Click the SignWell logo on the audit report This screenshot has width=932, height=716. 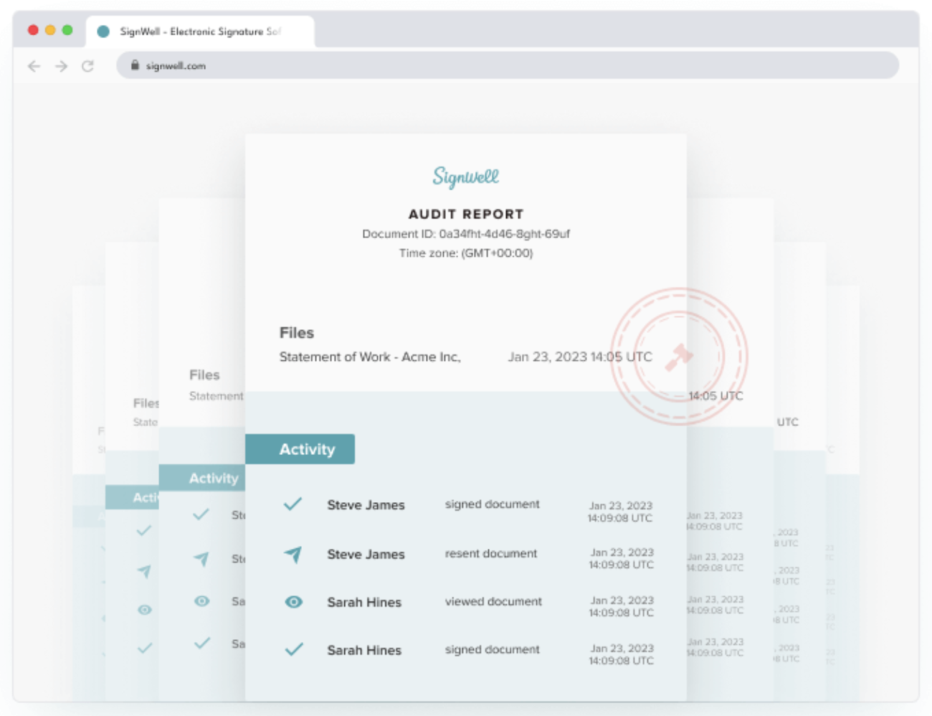[x=465, y=175]
